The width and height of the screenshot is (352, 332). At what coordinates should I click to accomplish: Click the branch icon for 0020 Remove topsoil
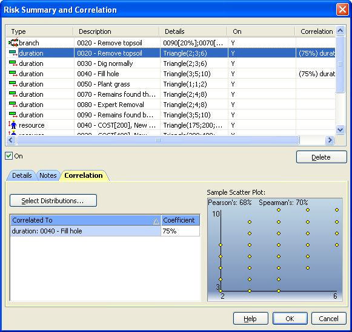(13, 42)
